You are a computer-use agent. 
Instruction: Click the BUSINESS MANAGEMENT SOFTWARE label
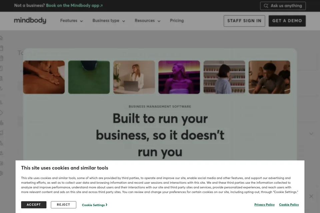pyautogui.click(x=160, y=106)
